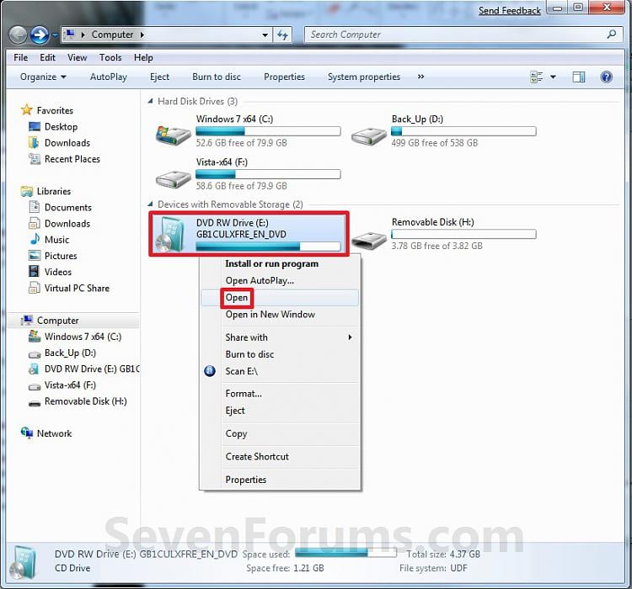Image resolution: width=632 pixels, height=589 pixels.
Task: Click the Libraries folder icon
Action: pos(27,191)
